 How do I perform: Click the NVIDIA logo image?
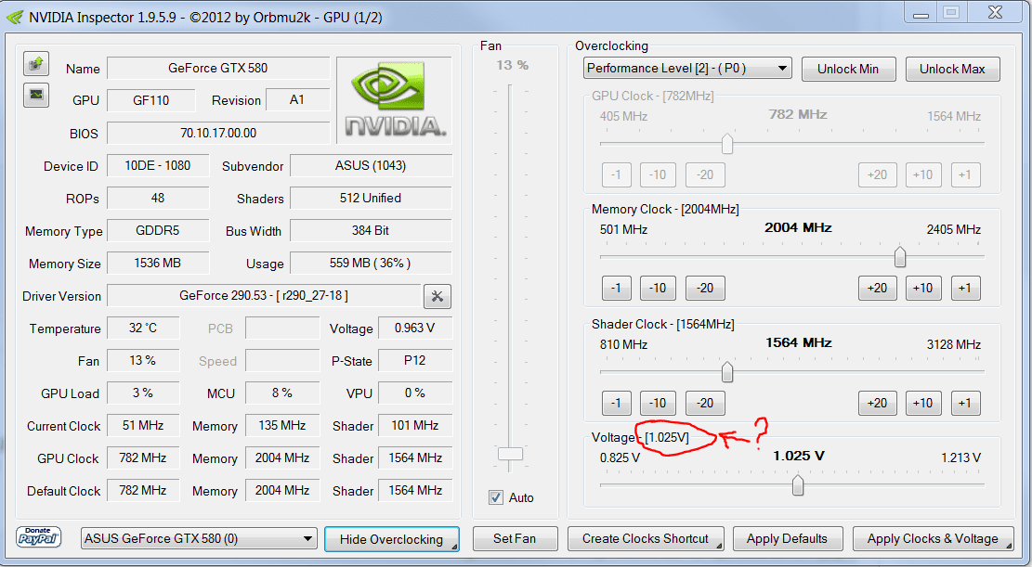(x=394, y=100)
